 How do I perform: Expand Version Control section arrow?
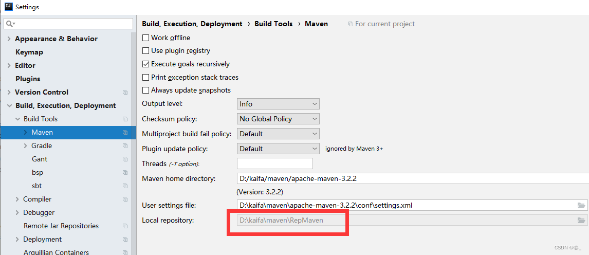9,92
